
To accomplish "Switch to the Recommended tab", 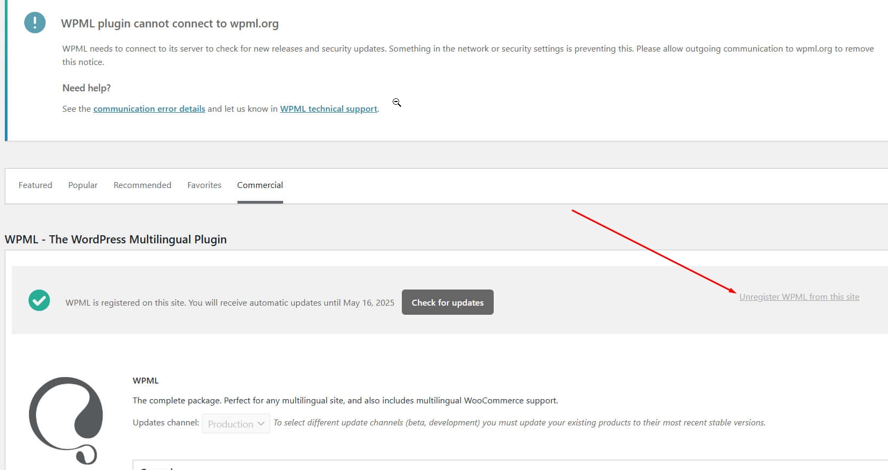I will coord(142,185).
